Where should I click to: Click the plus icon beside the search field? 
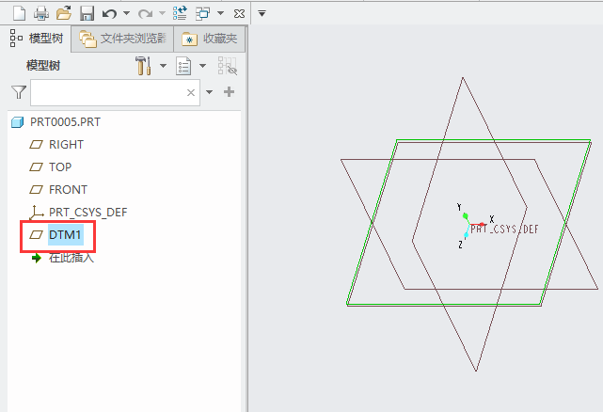(x=229, y=92)
